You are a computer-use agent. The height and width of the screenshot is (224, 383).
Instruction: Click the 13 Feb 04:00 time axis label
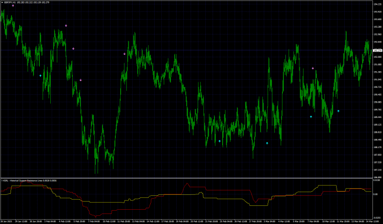tap(138, 222)
